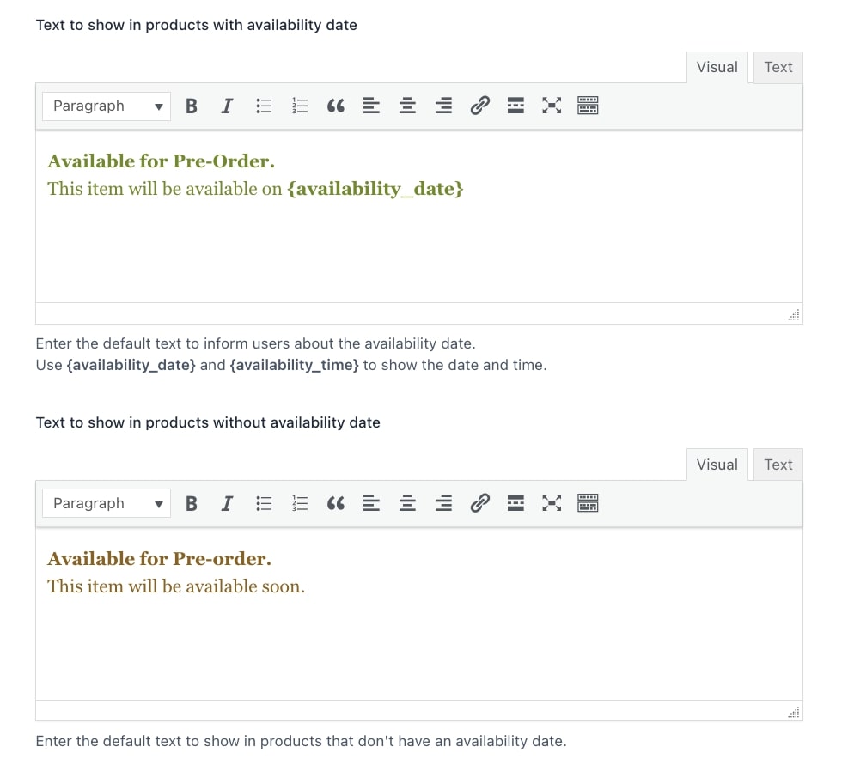Toggle the toolbar in the second editor

[588, 503]
